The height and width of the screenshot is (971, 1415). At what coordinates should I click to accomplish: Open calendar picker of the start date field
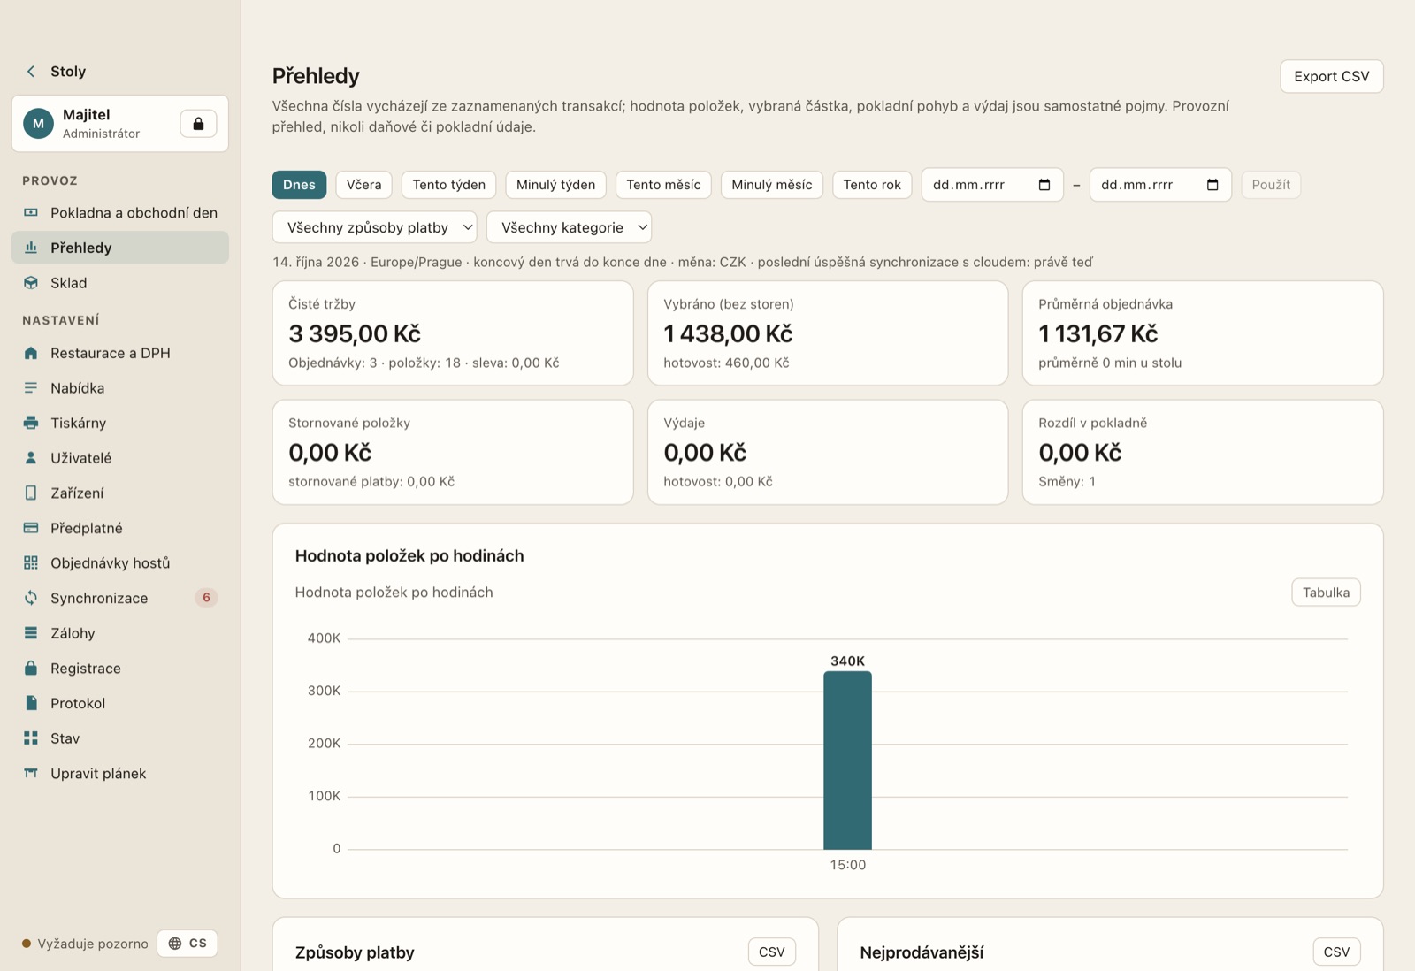tap(1044, 185)
